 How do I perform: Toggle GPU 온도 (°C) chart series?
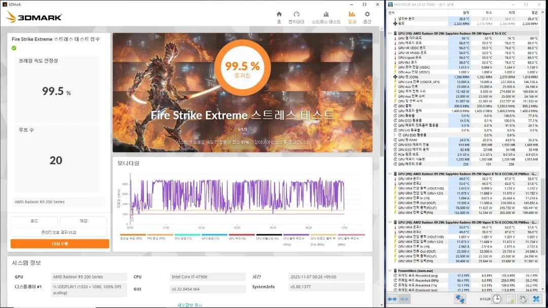click(x=215, y=237)
